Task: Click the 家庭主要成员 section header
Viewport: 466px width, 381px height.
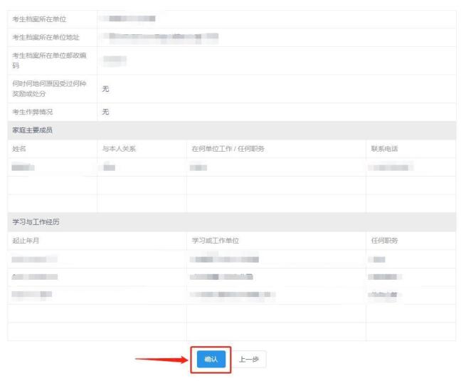Action: pos(32,130)
